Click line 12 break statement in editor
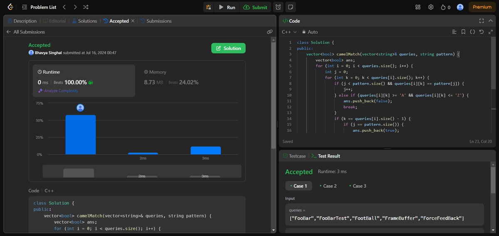The image size is (499, 236). tap(350, 107)
